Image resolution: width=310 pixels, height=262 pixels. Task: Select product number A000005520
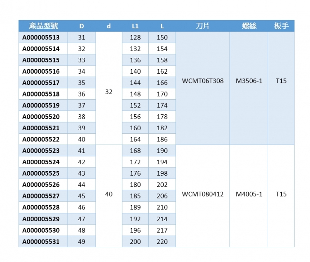41,117
